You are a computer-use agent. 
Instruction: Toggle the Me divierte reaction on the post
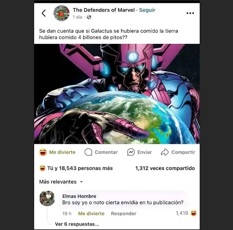57,152
